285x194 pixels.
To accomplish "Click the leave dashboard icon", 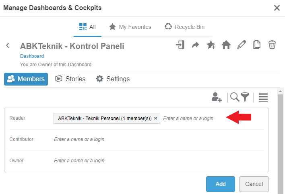I will point(180,45).
